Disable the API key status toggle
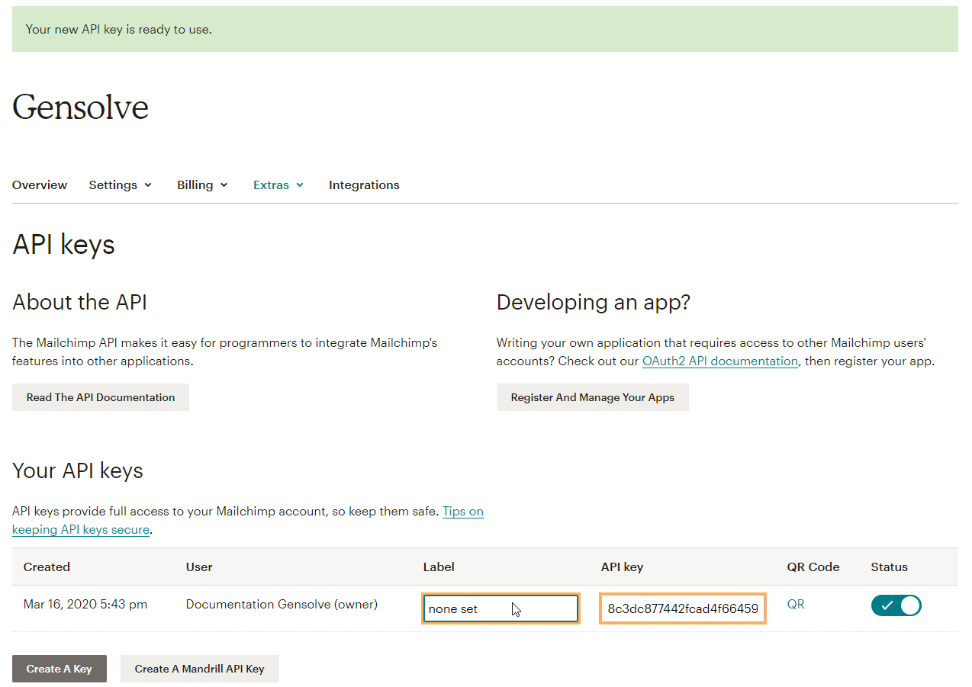 pos(896,605)
